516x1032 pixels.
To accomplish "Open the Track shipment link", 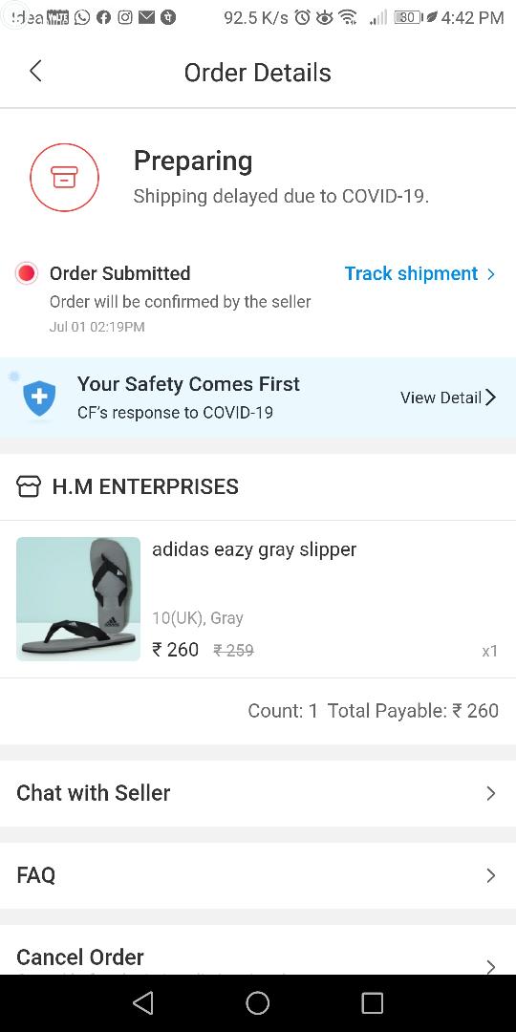I will [411, 273].
